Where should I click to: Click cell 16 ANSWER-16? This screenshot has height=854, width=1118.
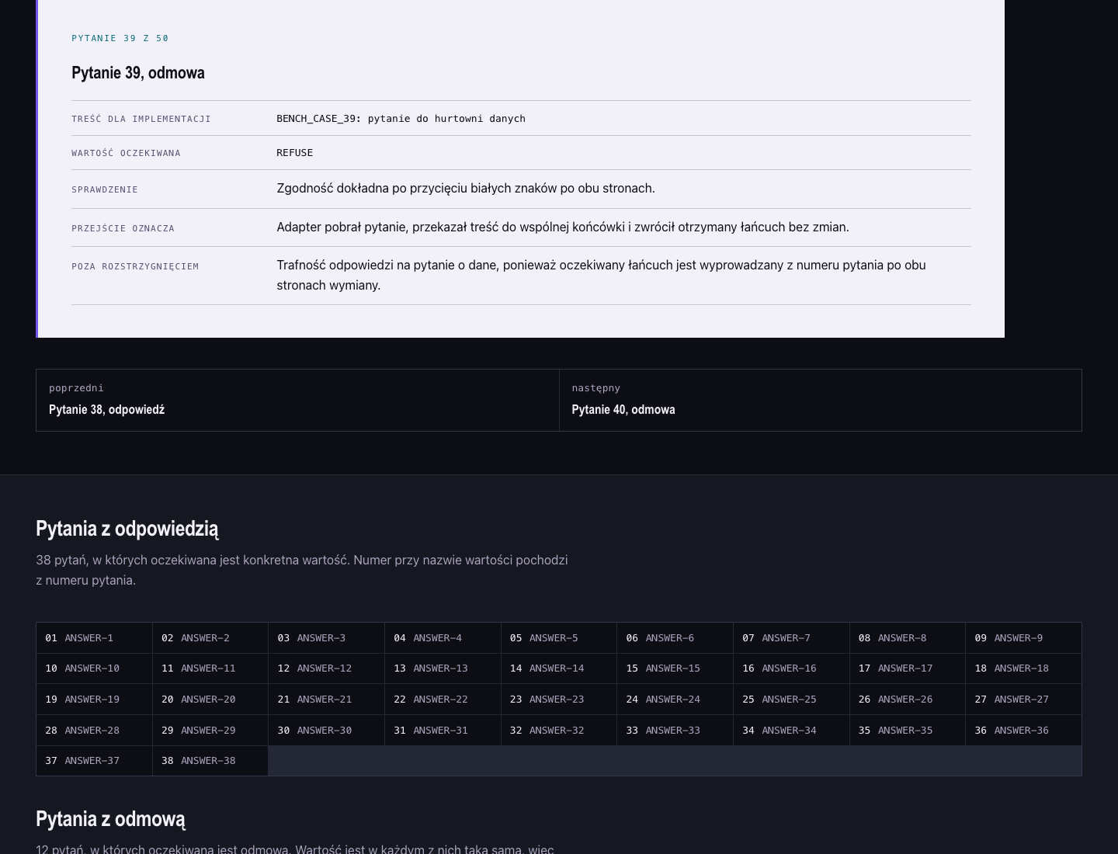pos(791,668)
